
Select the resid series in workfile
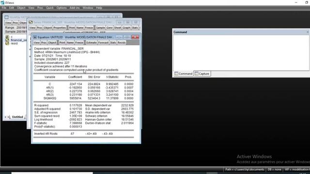(14, 43)
